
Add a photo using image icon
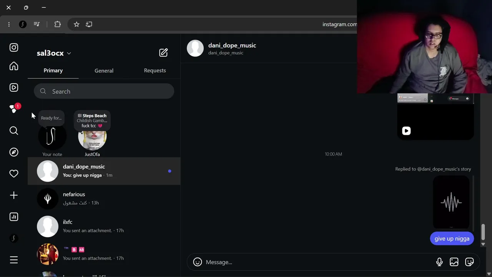point(454,262)
